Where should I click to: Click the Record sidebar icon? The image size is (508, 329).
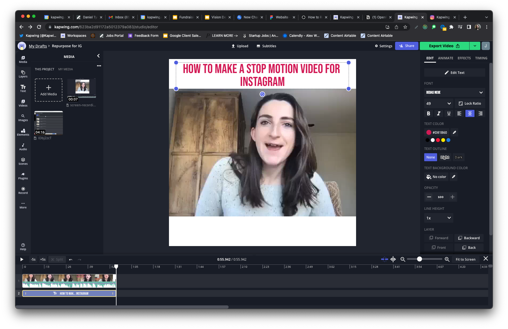[23, 190]
